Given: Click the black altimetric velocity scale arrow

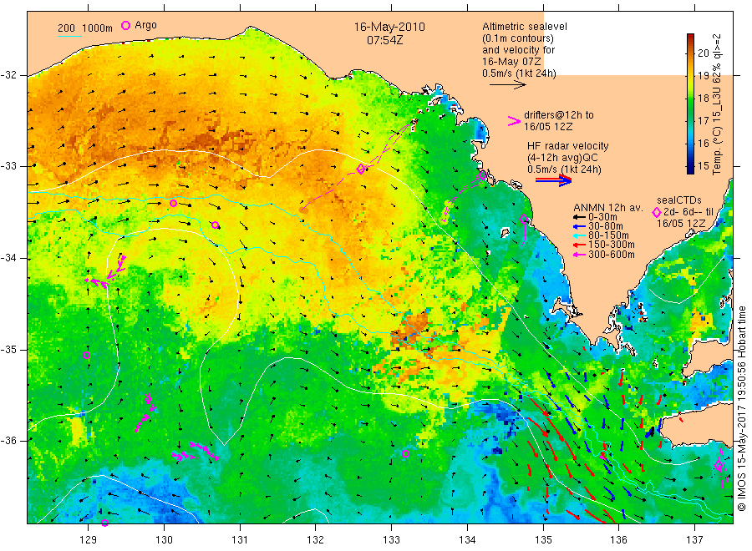Looking at the screenshot, I should point(508,85).
